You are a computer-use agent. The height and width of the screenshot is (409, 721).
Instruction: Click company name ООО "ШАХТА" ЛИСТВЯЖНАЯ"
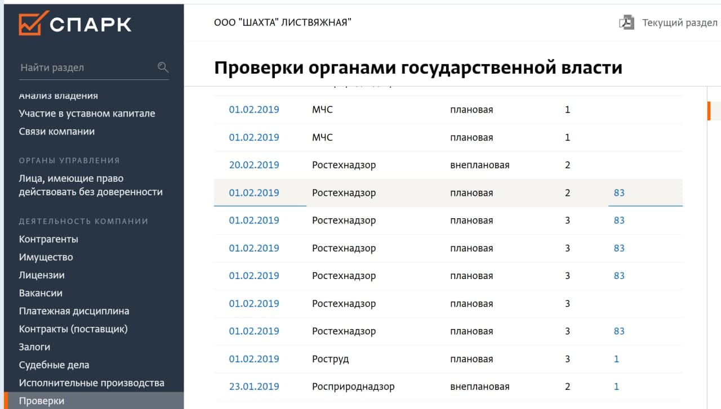click(283, 23)
